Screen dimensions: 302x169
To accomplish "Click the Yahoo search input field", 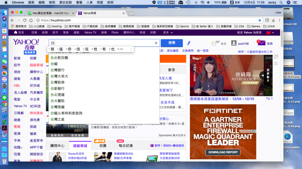I will 104,43.
